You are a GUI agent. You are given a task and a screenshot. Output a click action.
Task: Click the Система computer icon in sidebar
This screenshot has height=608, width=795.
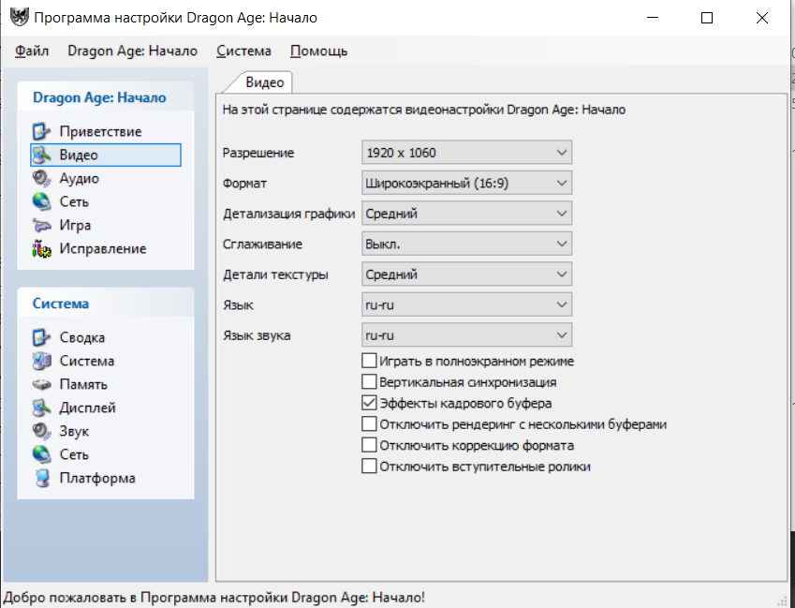click(x=41, y=361)
